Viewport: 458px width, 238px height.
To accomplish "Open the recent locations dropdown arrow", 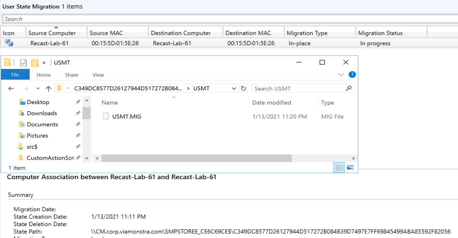I will pyautogui.click(x=38, y=89).
